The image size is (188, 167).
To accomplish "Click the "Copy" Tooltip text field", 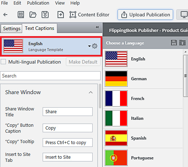I will click(68, 143).
